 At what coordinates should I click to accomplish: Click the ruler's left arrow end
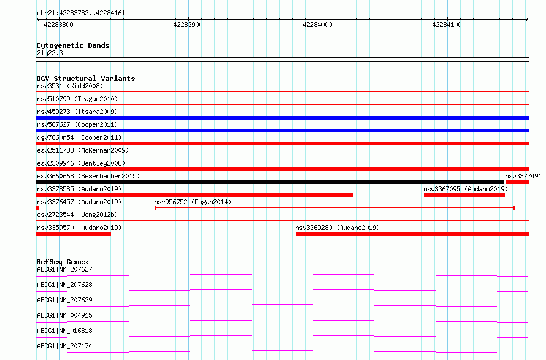(x=38, y=19)
